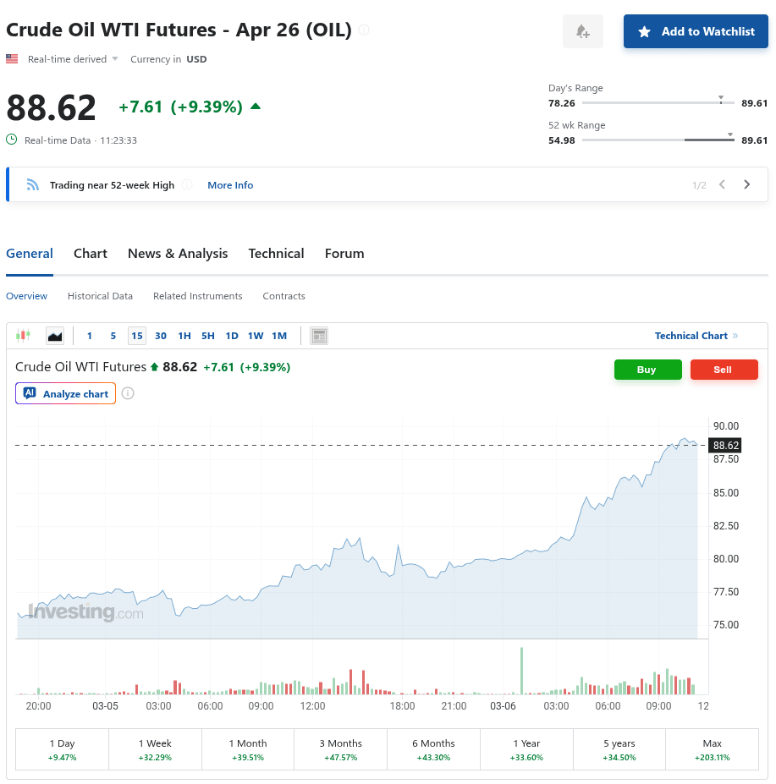Open Technical Chart link
776x784 pixels.
pyautogui.click(x=696, y=336)
